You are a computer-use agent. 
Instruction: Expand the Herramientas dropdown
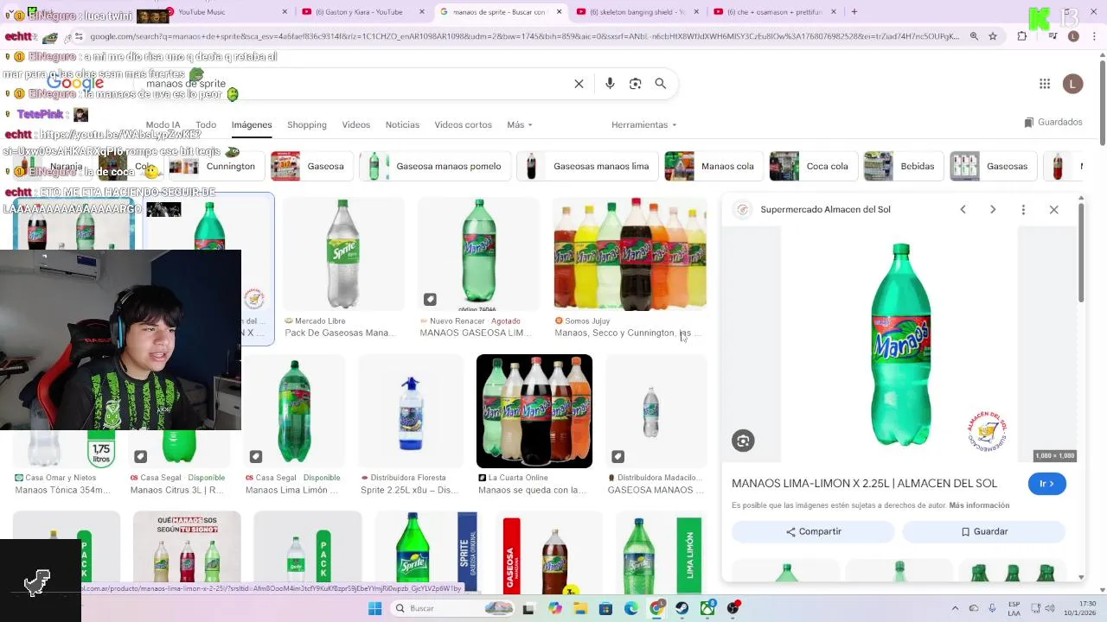click(644, 124)
